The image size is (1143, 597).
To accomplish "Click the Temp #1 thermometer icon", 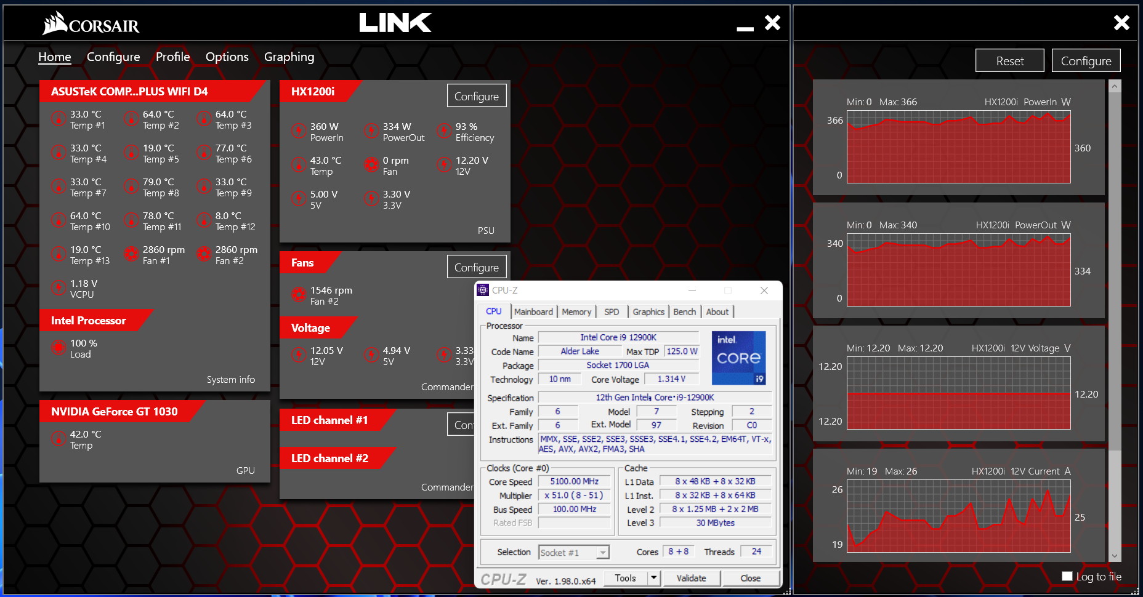I will (59, 118).
